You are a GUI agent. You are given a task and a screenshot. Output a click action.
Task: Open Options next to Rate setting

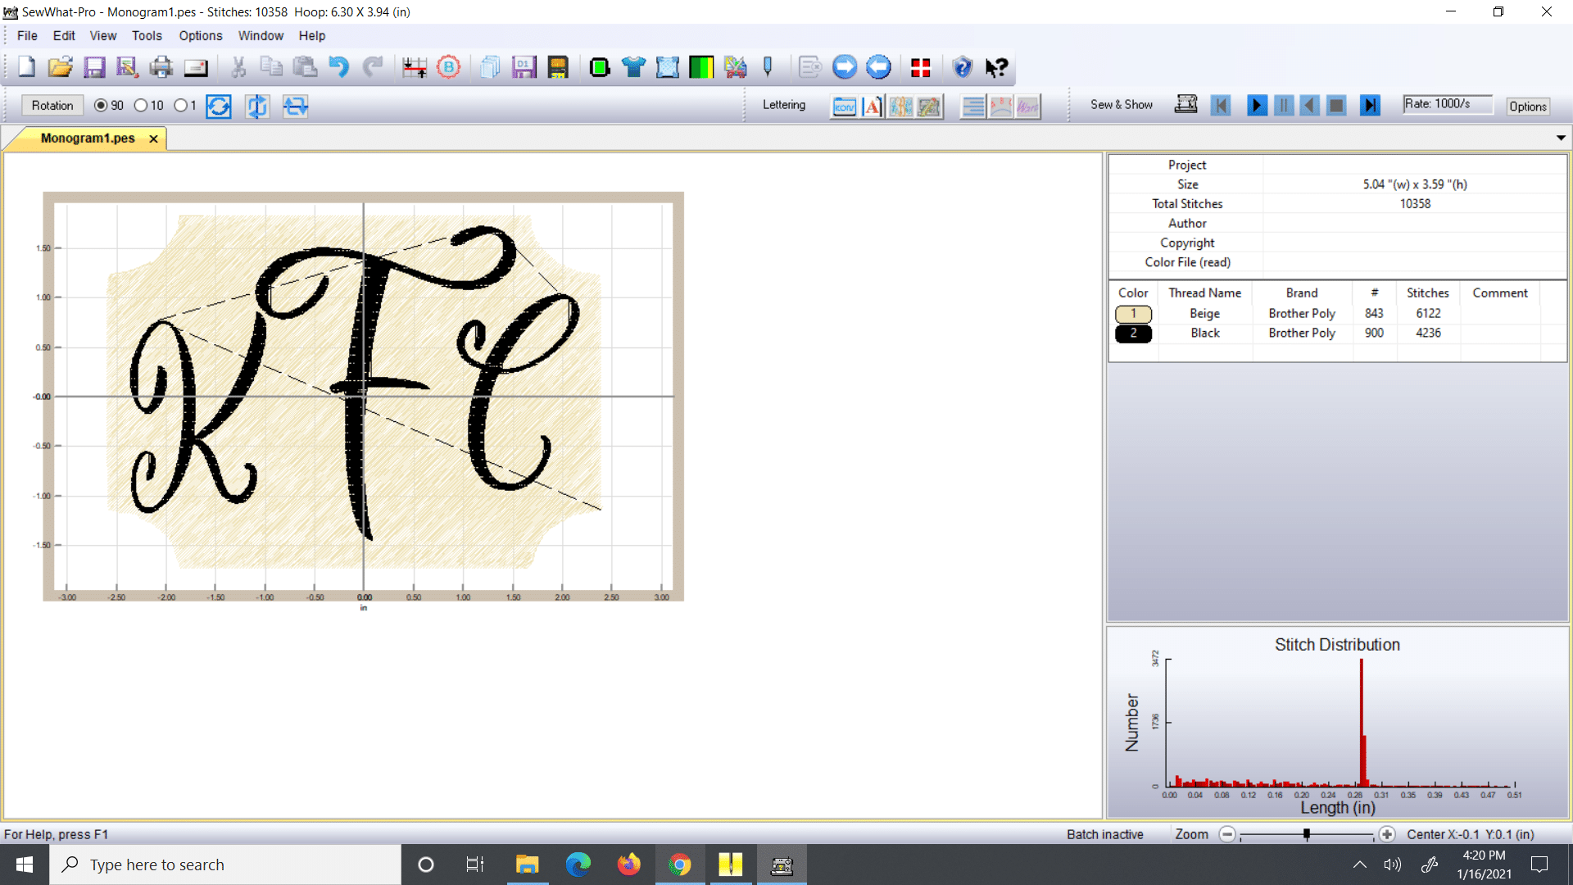pos(1527,107)
